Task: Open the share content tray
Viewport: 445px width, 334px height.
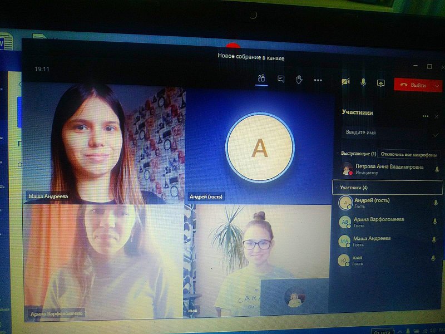Action: click(380, 83)
